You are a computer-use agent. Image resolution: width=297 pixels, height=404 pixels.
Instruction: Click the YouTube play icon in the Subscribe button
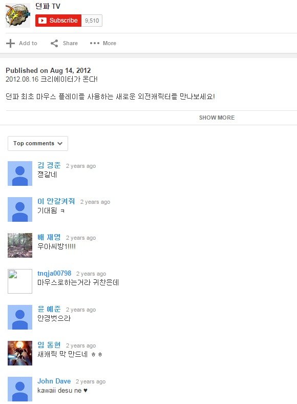(x=43, y=21)
